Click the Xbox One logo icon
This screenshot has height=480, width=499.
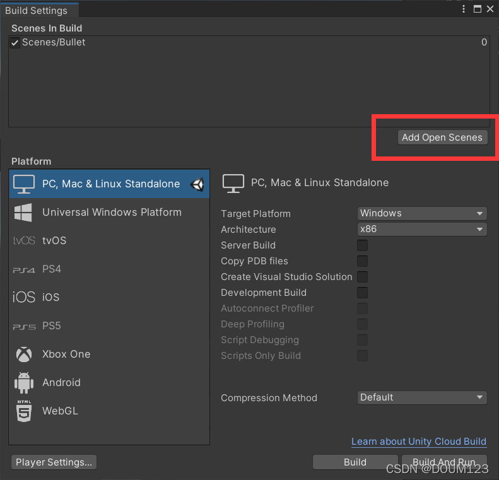[24, 354]
